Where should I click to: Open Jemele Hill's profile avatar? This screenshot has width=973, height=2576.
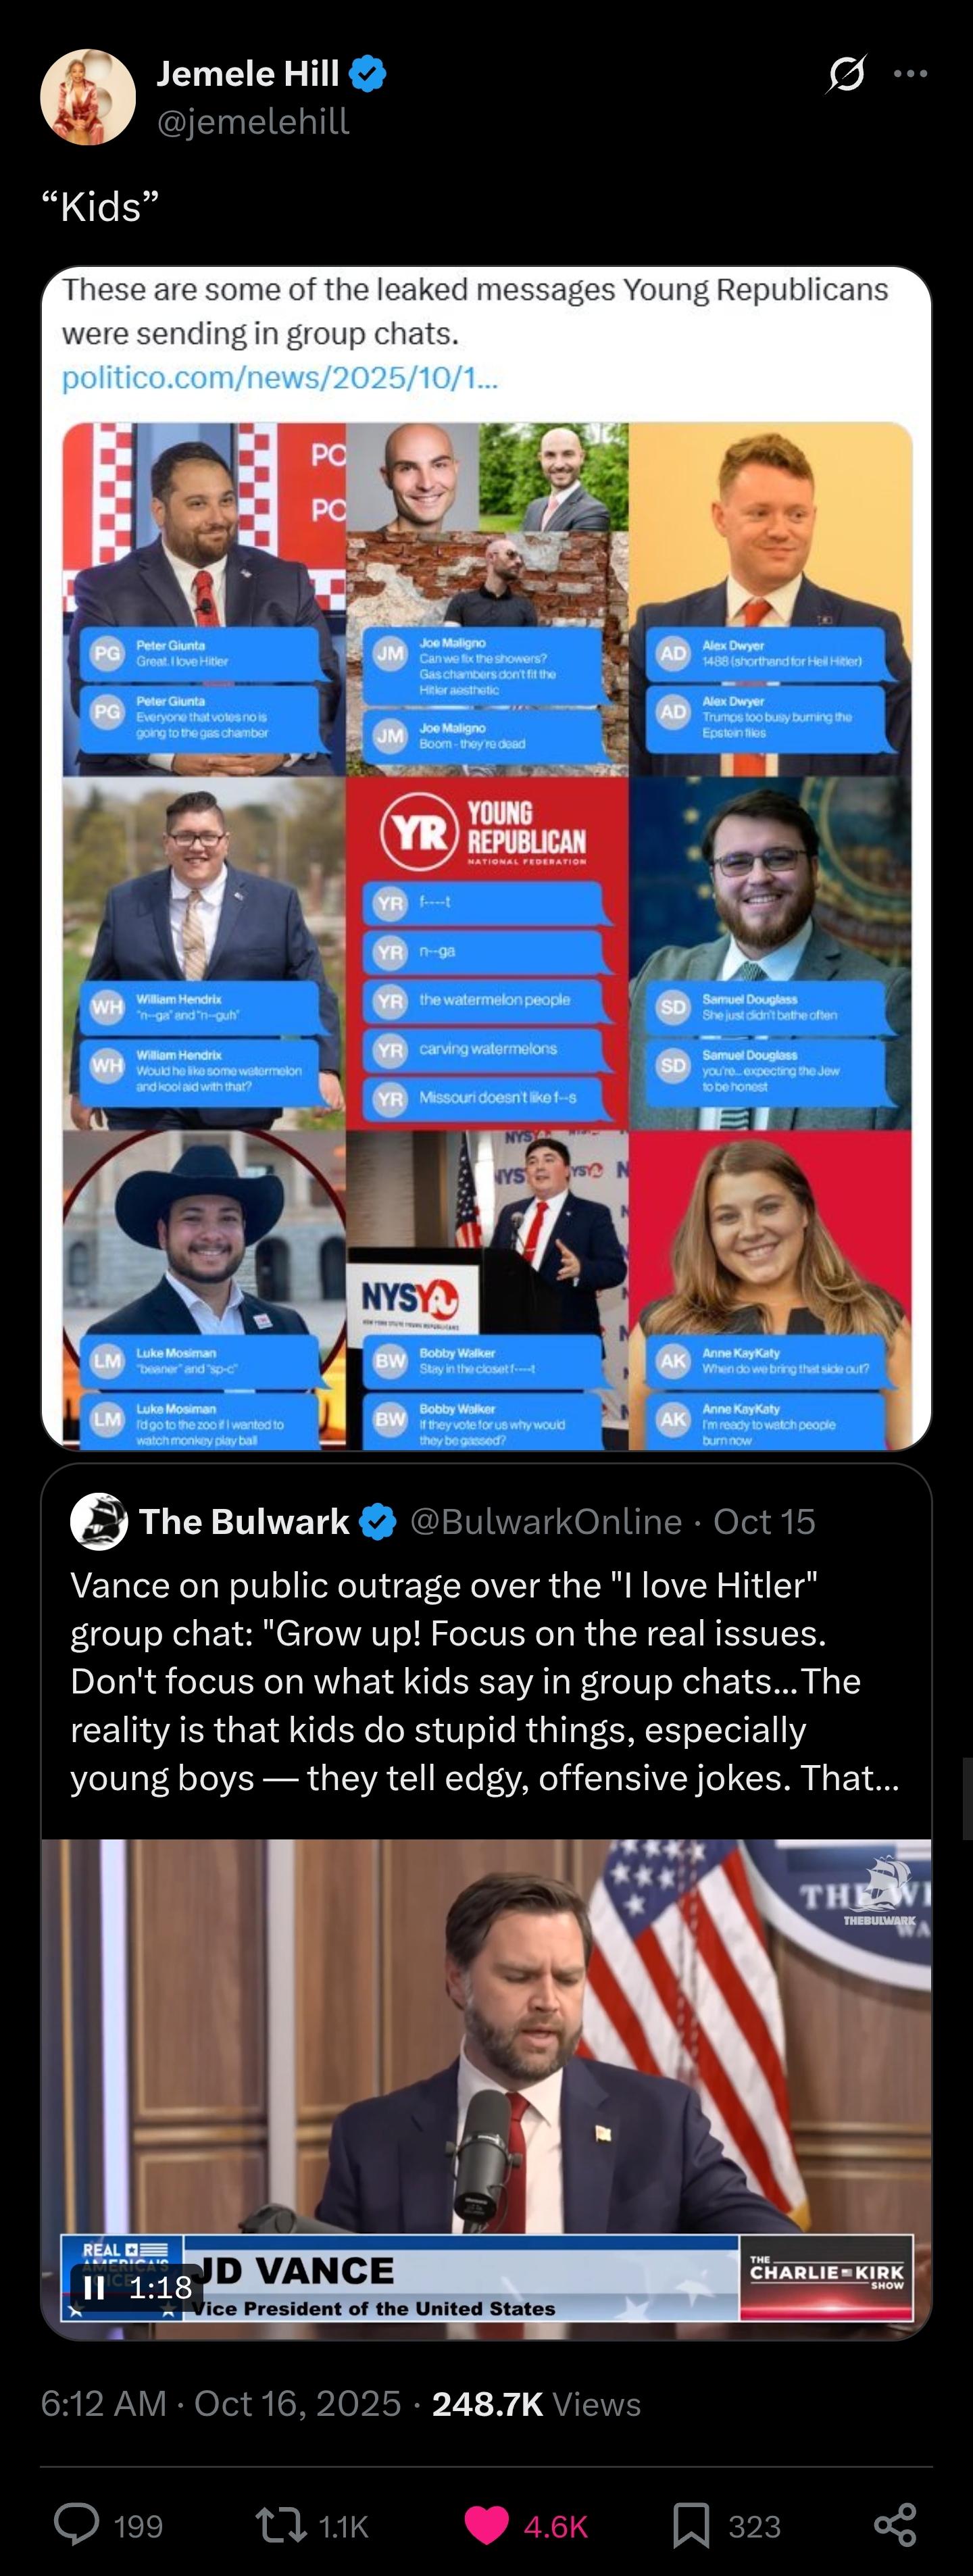click(x=88, y=97)
